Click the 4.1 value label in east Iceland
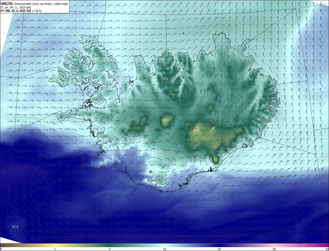Screen dimensions: 329x251 click(251, 79)
